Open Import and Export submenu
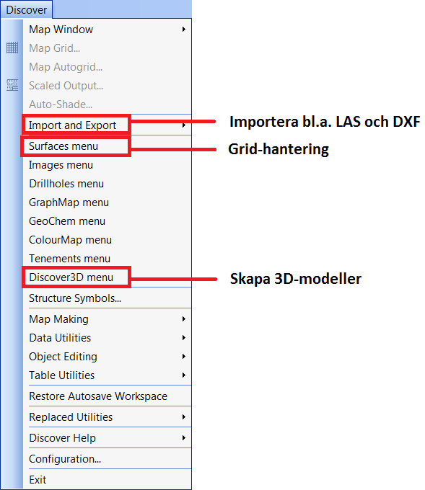 pos(107,125)
